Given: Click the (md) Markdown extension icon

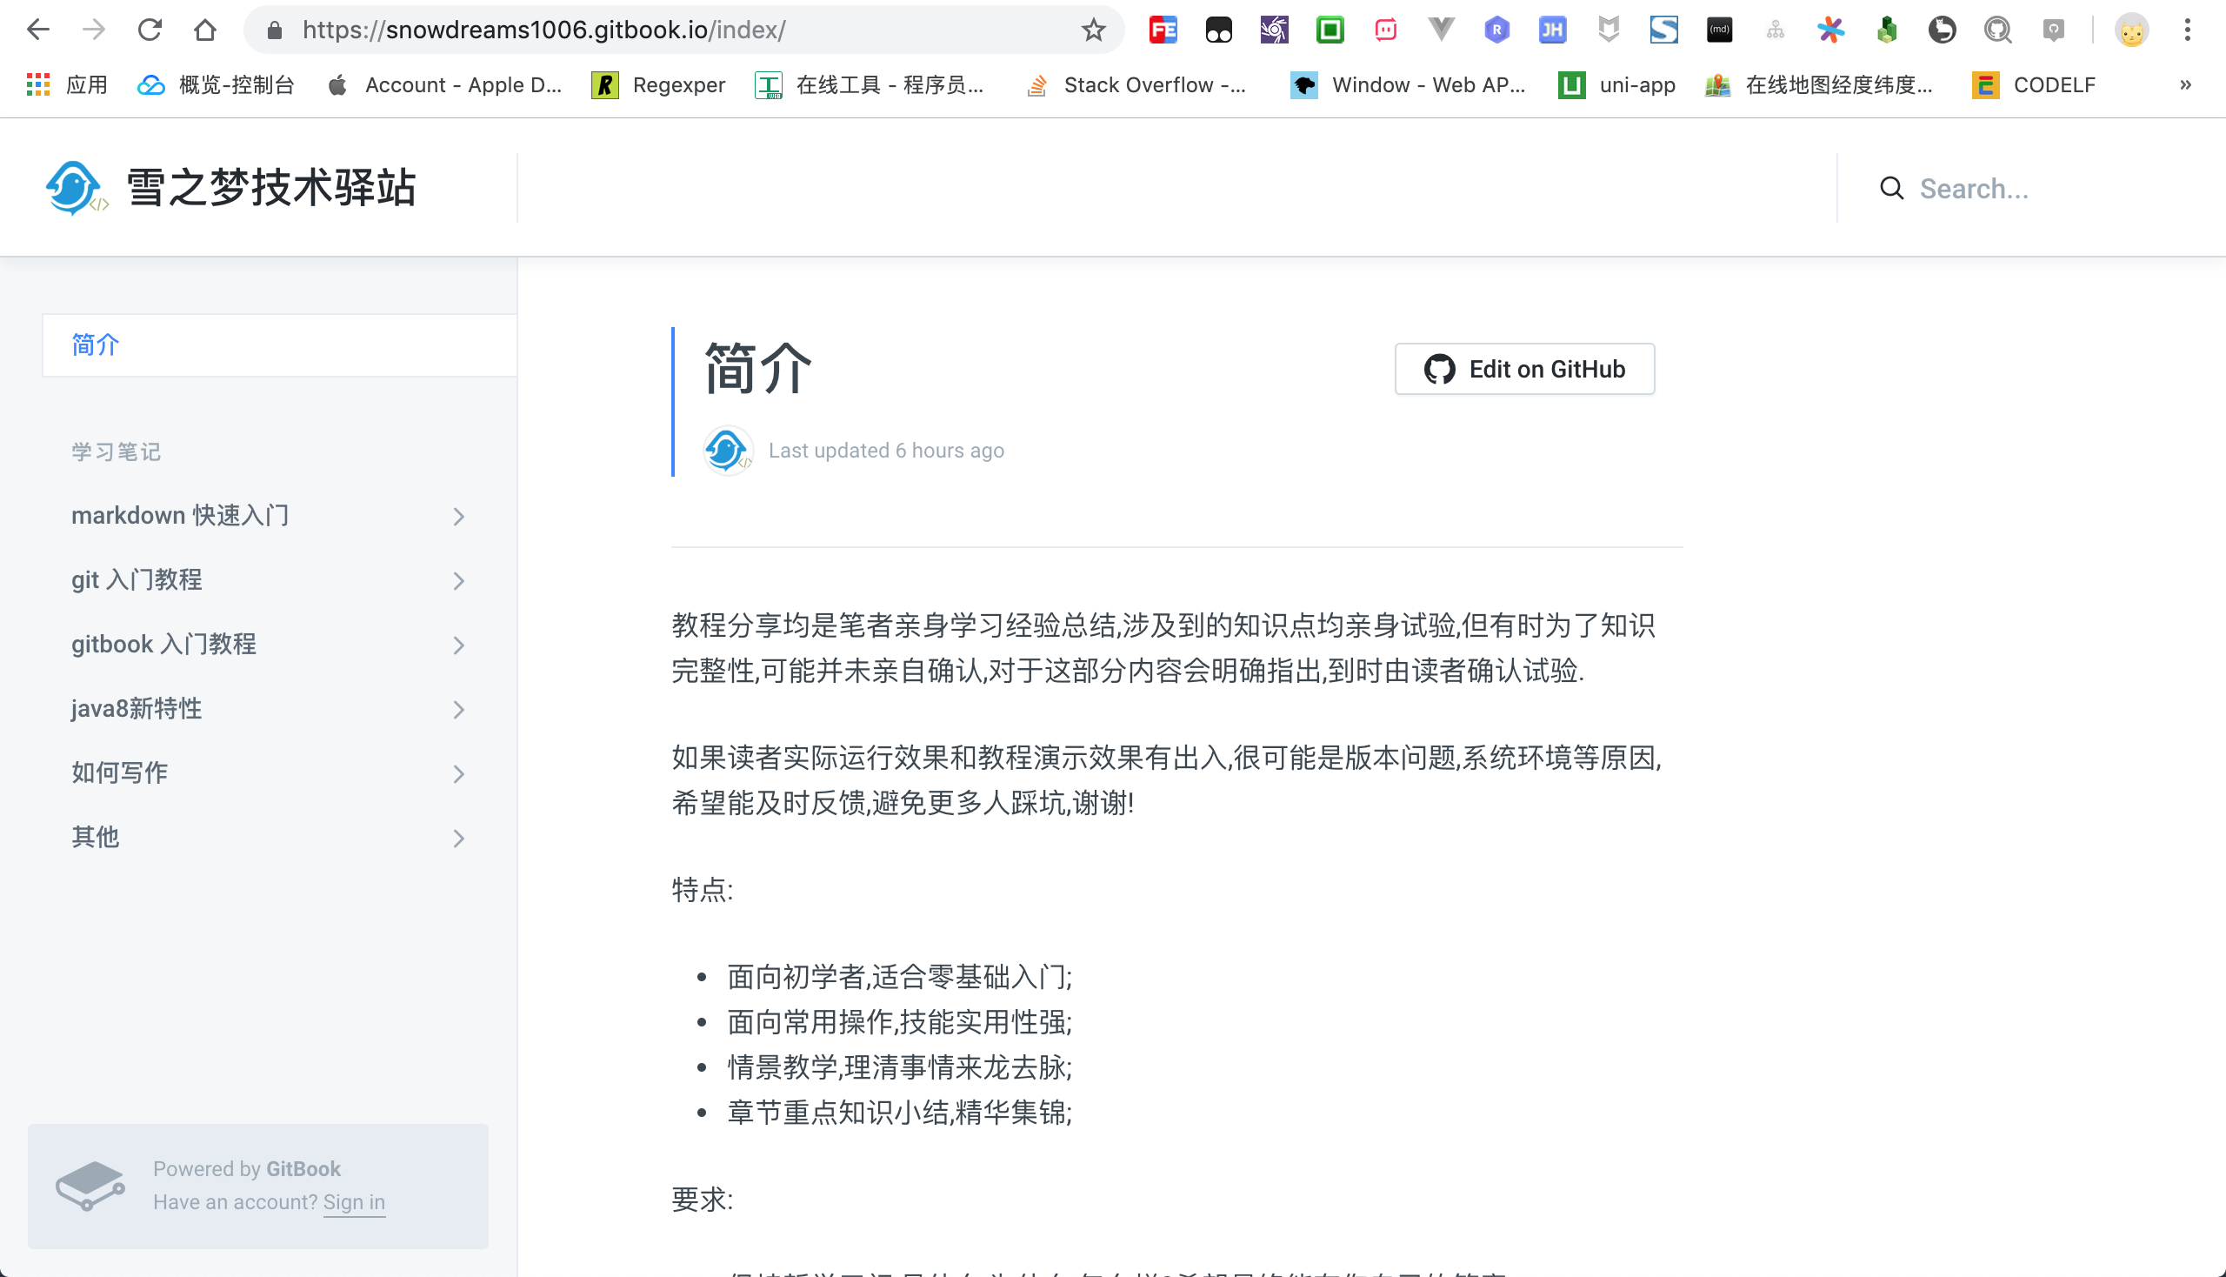Looking at the screenshot, I should 1719,29.
